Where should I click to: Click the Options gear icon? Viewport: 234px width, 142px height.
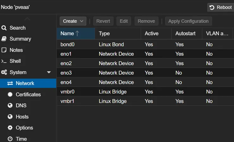click(10, 128)
